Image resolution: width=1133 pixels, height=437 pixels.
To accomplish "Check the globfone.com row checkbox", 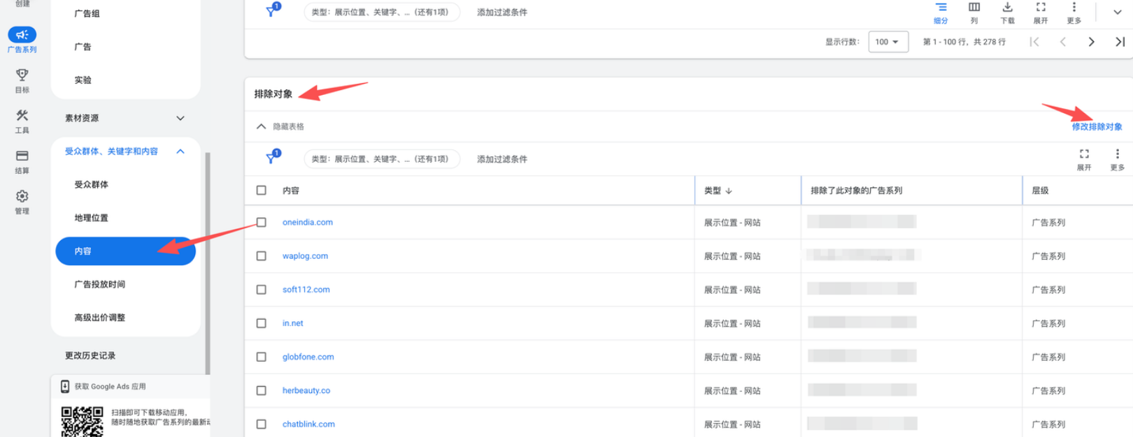I will [262, 357].
